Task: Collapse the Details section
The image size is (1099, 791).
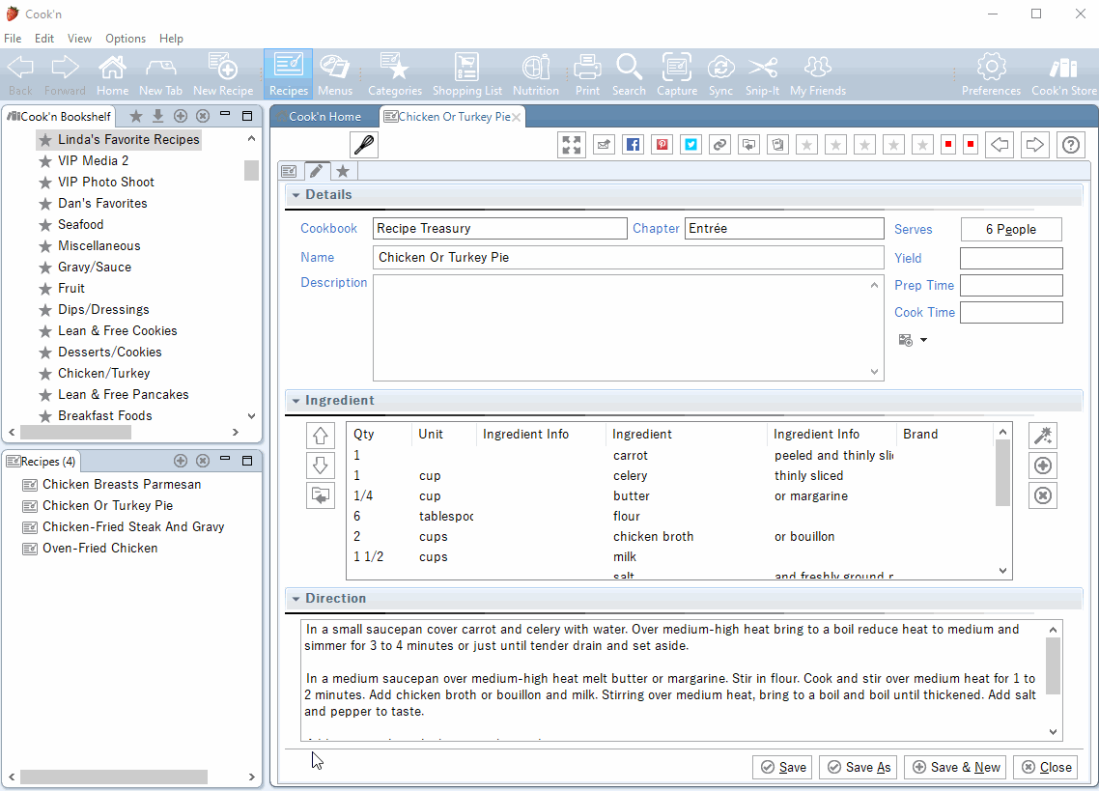Action: 296,195
